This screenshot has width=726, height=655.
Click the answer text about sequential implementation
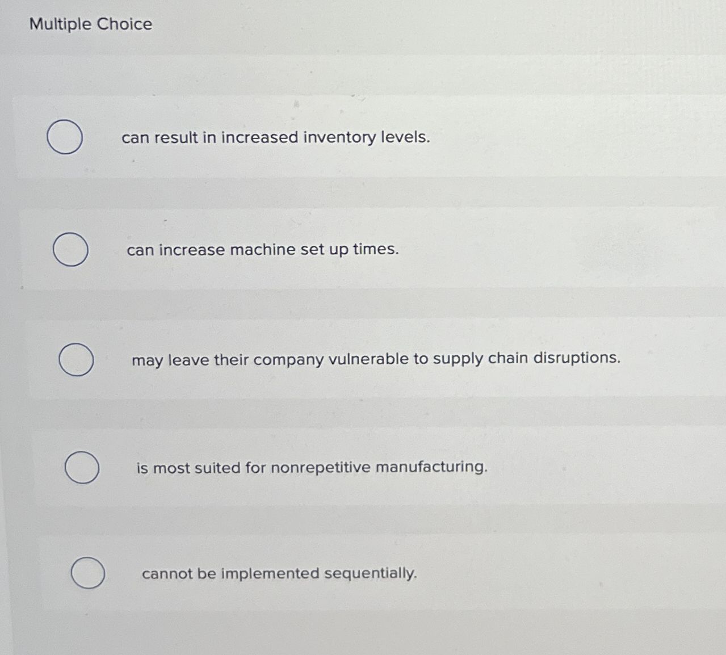(279, 574)
